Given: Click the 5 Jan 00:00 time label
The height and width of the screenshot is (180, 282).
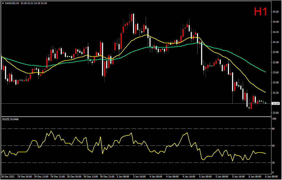Looking at the screenshot, I should 206,177.
